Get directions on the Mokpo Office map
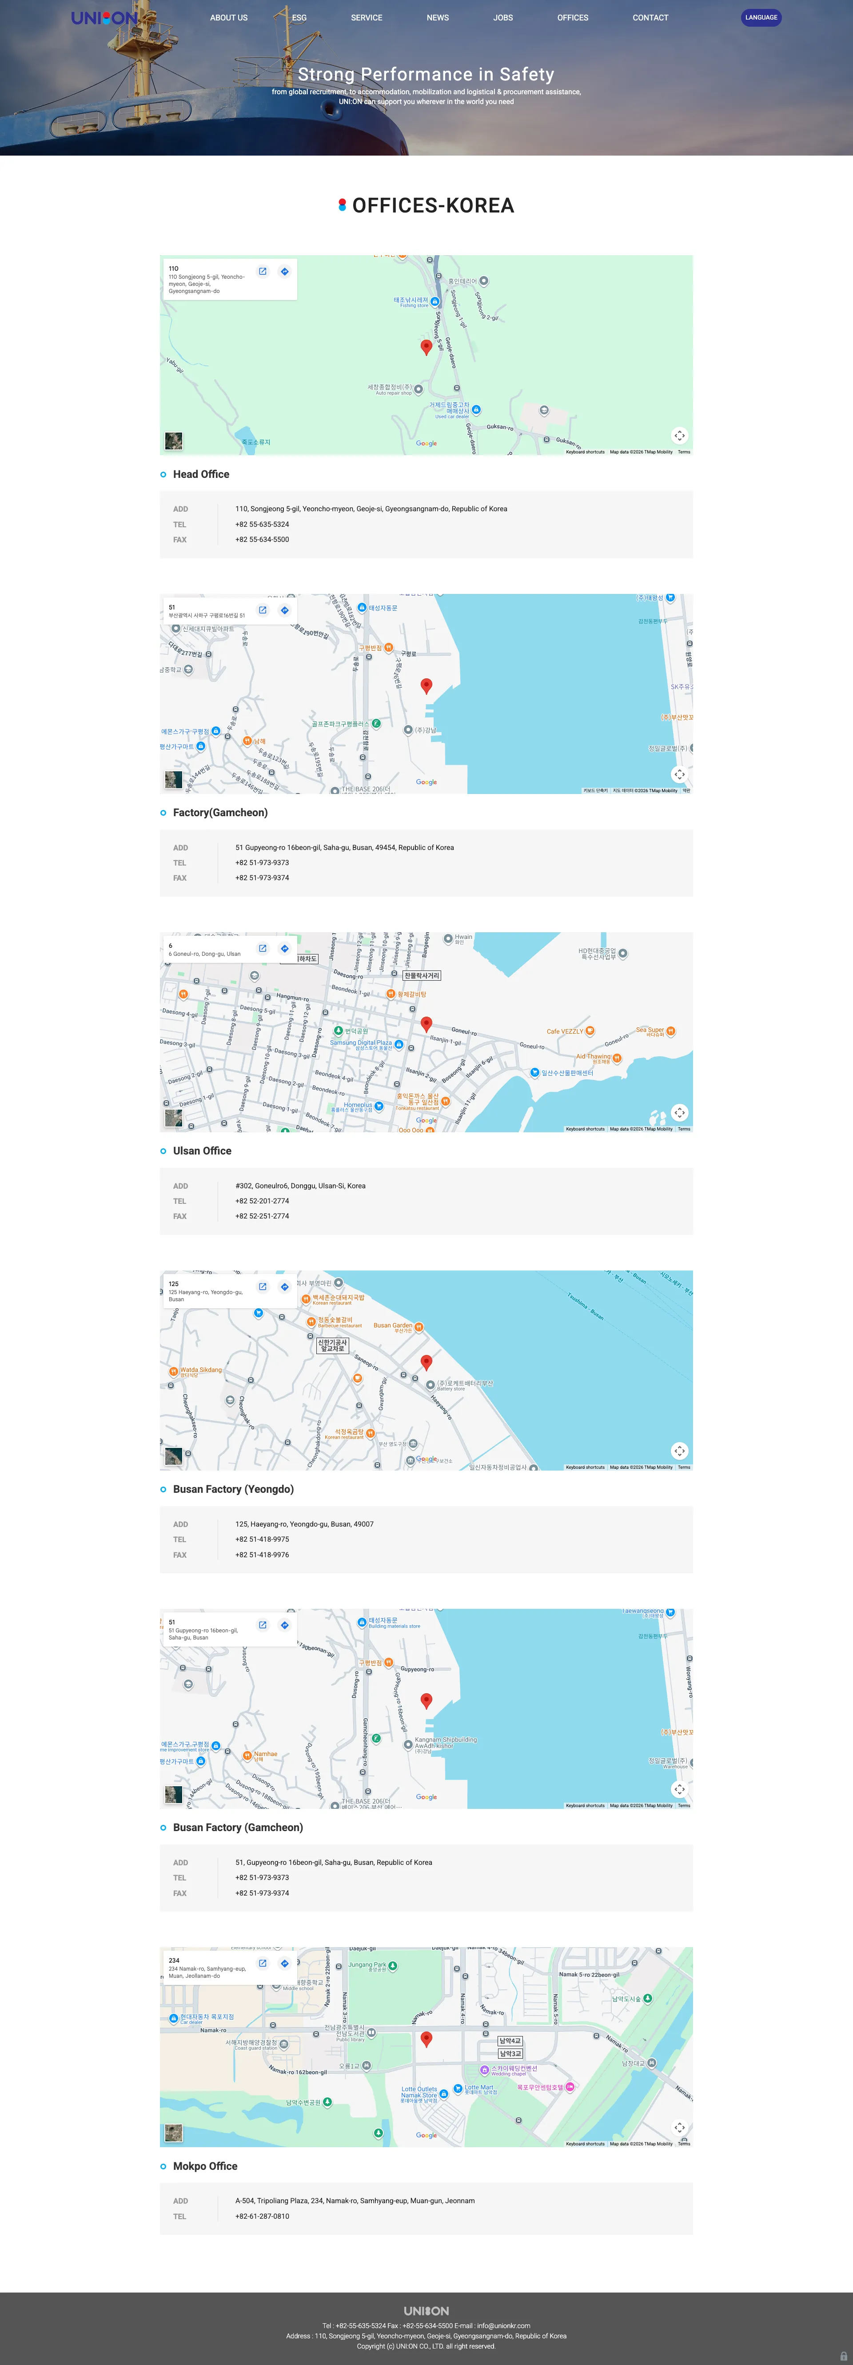This screenshot has width=853, height=2365. pos(284,1964)
